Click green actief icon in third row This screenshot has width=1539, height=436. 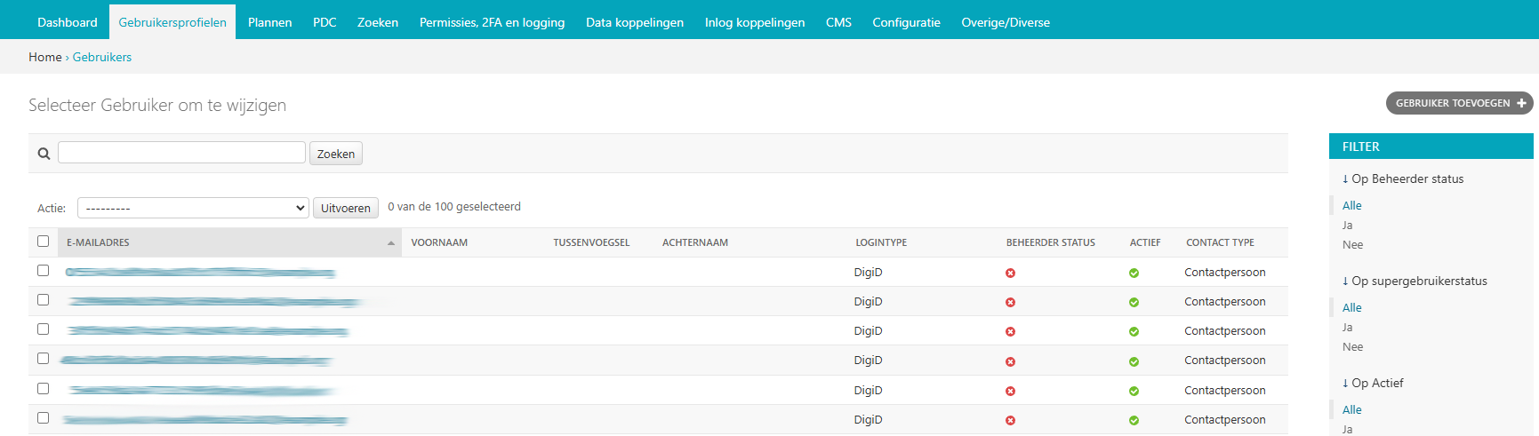1134,332
